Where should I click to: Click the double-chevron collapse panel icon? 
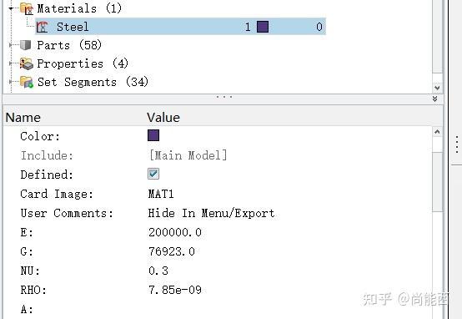click(x=434, y=99)
